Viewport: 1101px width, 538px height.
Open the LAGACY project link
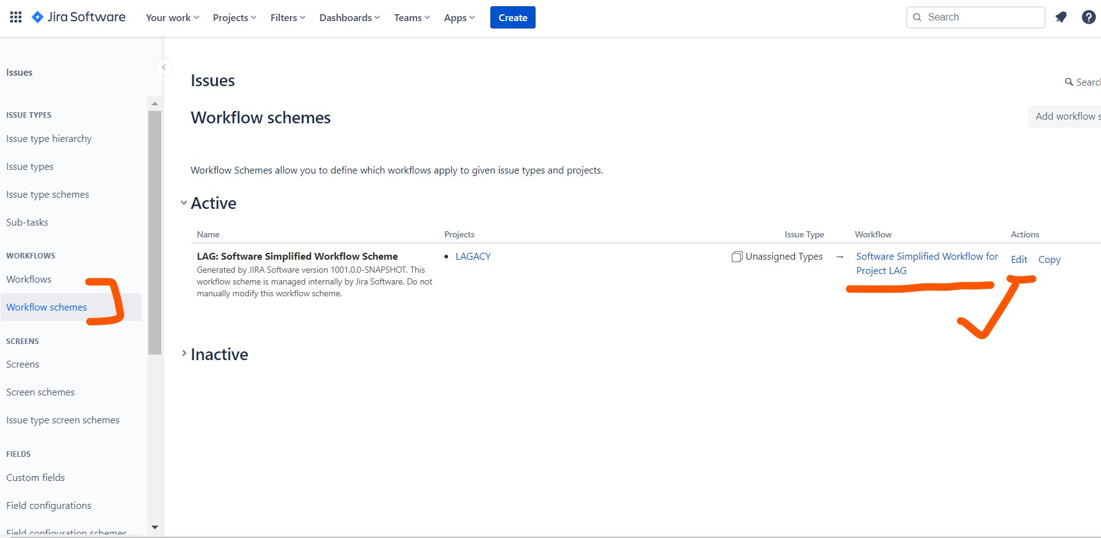coord(473,257)
